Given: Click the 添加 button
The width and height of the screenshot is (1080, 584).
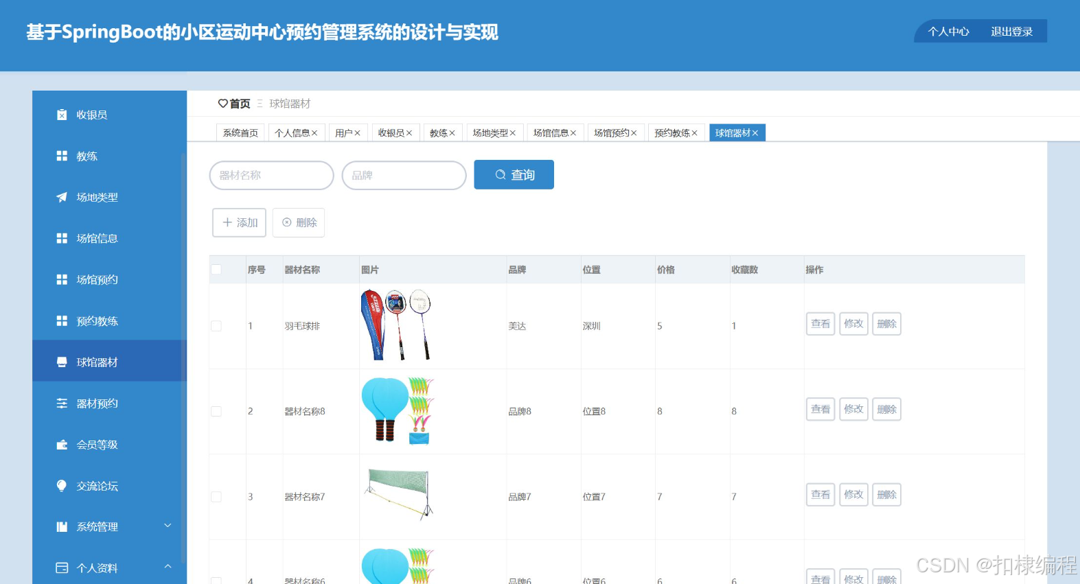Looking at the screenshot, I should point(239,223).
